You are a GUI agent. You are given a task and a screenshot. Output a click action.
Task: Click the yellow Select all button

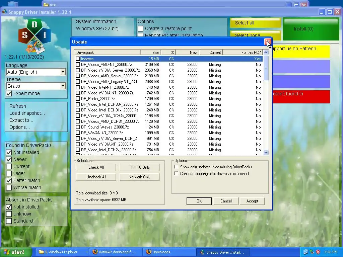(x=255, y=23)
